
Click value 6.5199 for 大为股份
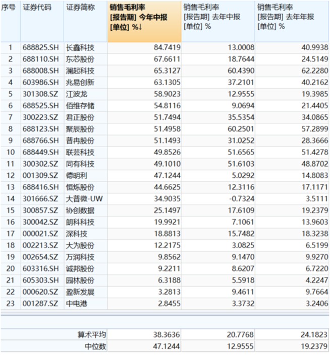[316, 245]
